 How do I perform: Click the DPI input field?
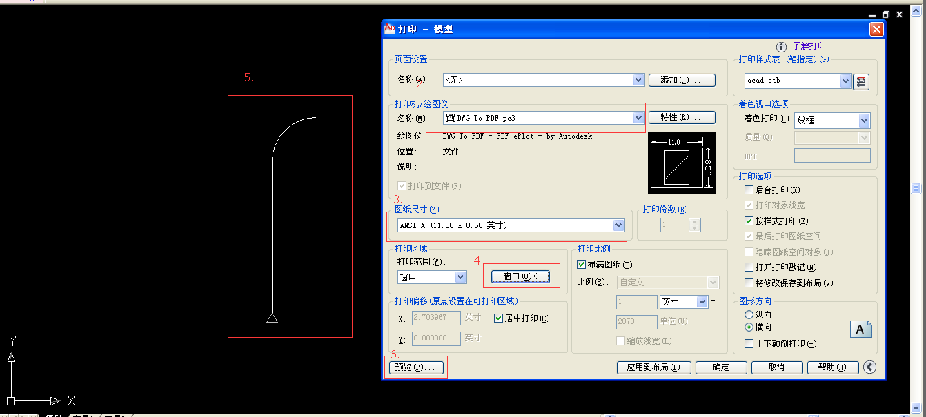click(832, 156)
